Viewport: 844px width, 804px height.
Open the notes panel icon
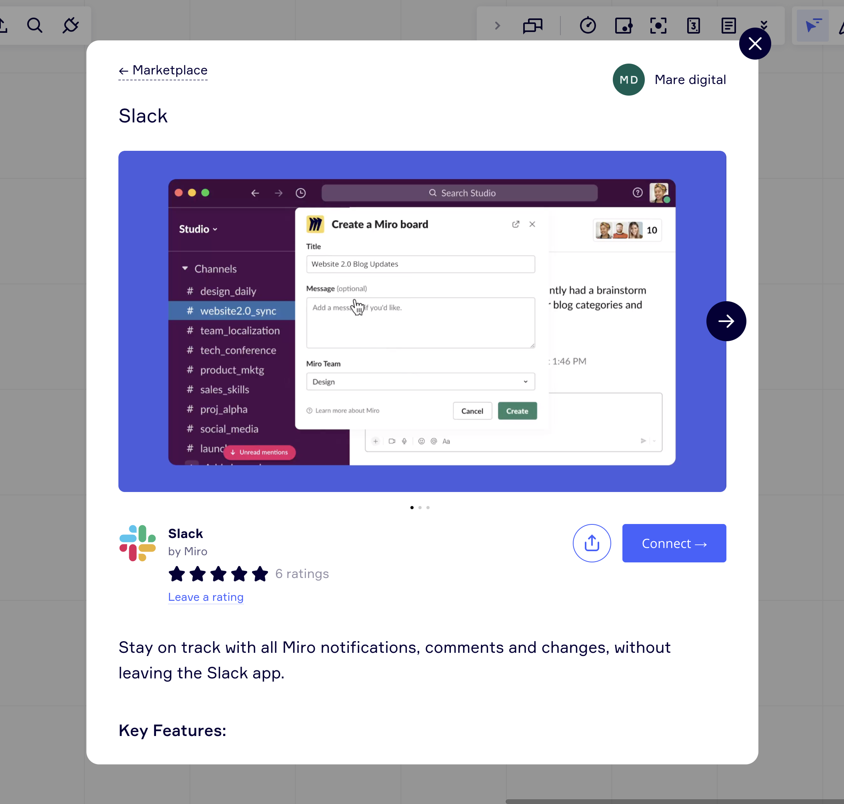pos(728,26)
